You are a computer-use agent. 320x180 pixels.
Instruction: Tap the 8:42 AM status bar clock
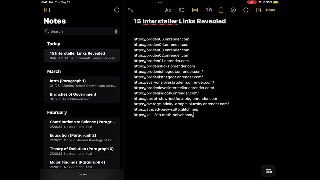tap(47, 2)
